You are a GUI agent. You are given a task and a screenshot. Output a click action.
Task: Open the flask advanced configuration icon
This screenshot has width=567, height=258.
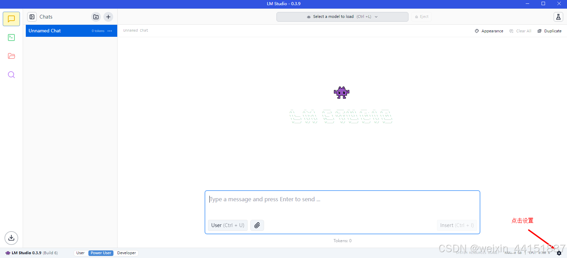coord(558,17)
